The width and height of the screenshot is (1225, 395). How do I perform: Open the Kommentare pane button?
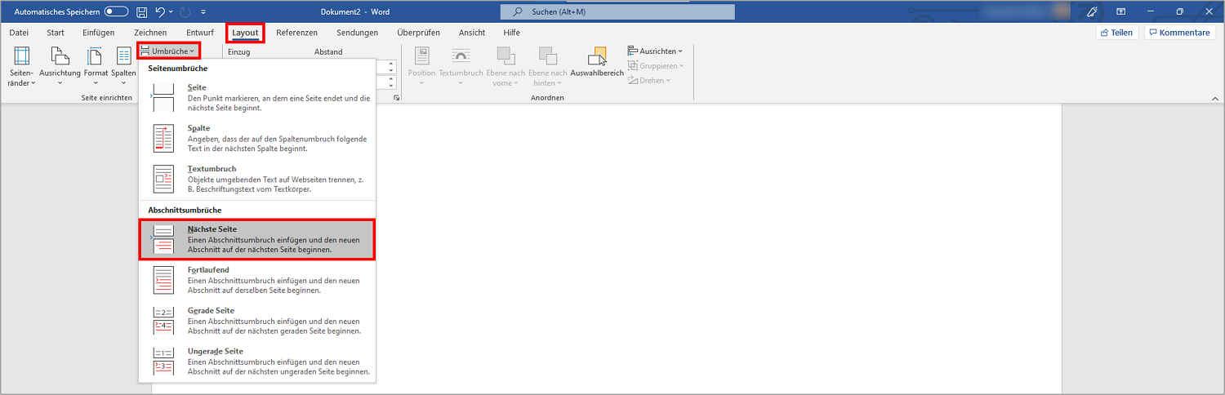tap(1179, 33)
